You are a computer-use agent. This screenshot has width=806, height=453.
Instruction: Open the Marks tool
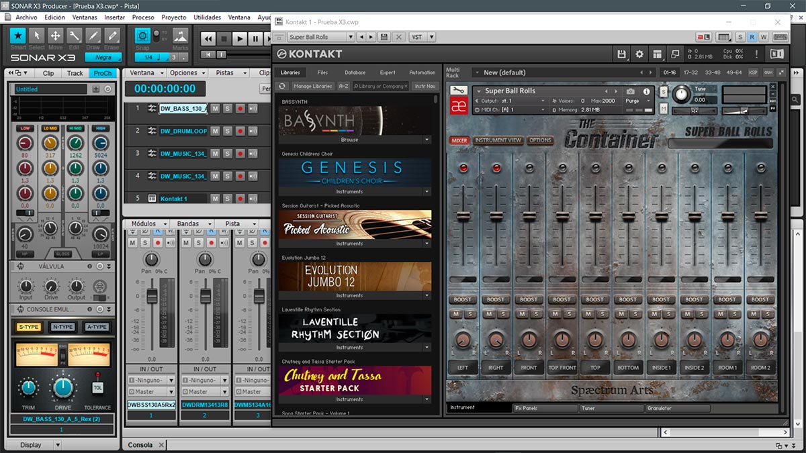pos(180,36)
